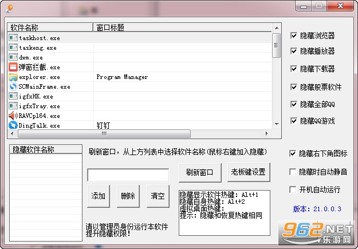Click the process list scroll down arrow
This screenshot has width=358, height=249.
pyautogui.click(x=277, y=124)
